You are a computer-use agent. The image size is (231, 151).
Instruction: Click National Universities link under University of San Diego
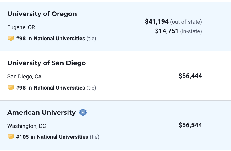(x=59, y=88)
